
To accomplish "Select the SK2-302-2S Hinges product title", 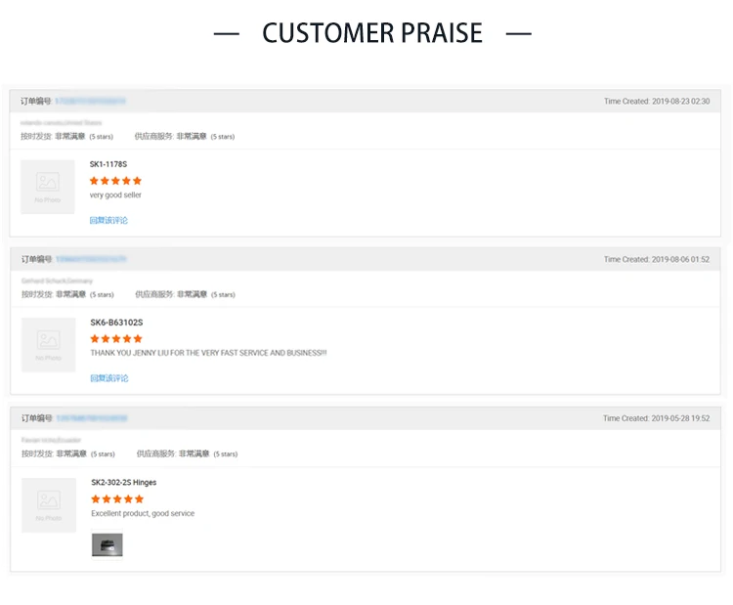I will click(123, 483).
